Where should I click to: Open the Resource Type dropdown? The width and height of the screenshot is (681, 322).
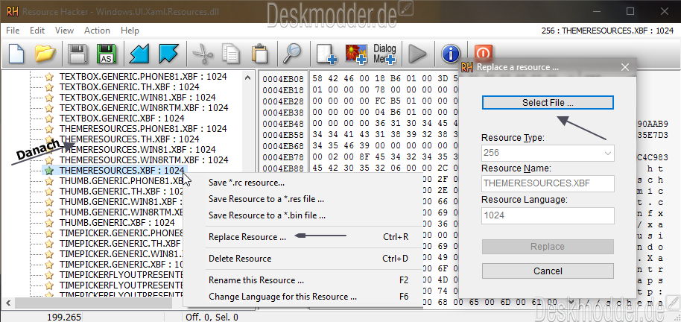(548, 153)
